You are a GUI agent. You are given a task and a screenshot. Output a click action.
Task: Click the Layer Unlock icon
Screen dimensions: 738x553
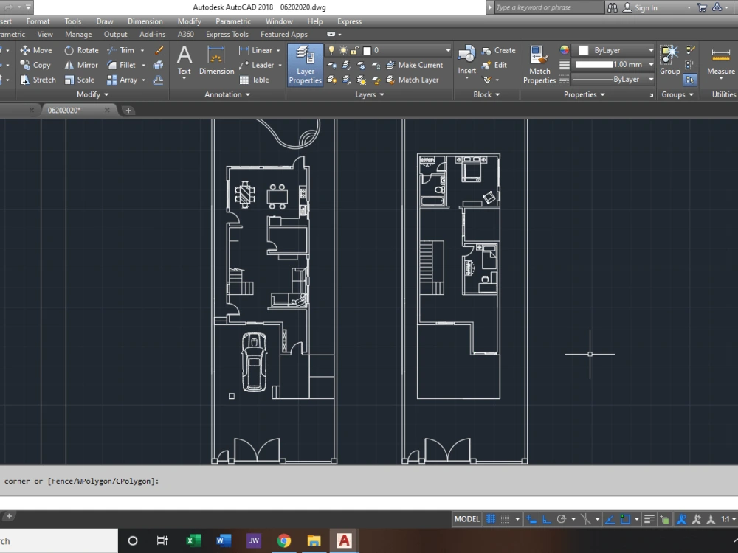coord(376,80)
